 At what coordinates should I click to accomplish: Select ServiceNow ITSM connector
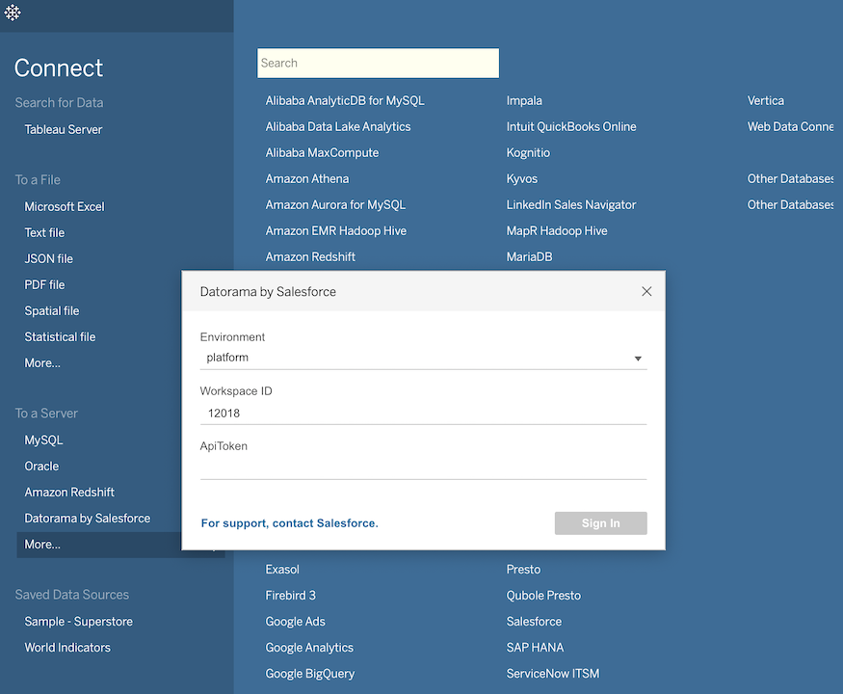point(553,674)
